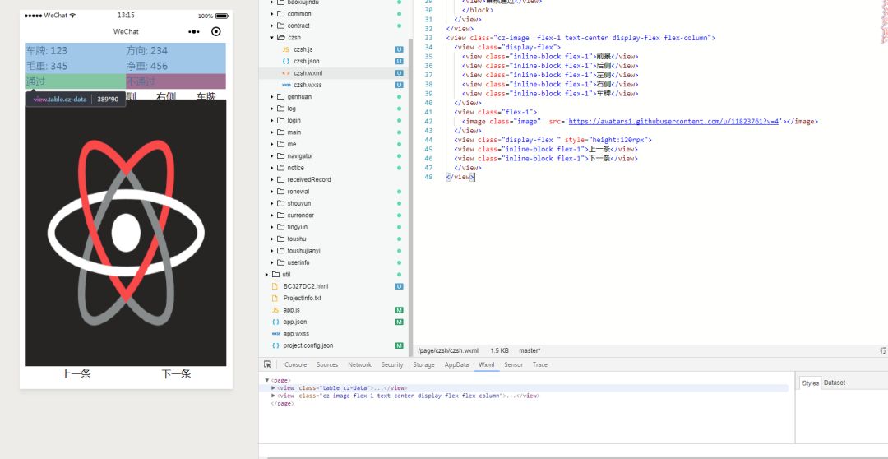Viewport: 888px width, 459px height.
Task: Select the receivedRecord folder
Action: point(308,179)
